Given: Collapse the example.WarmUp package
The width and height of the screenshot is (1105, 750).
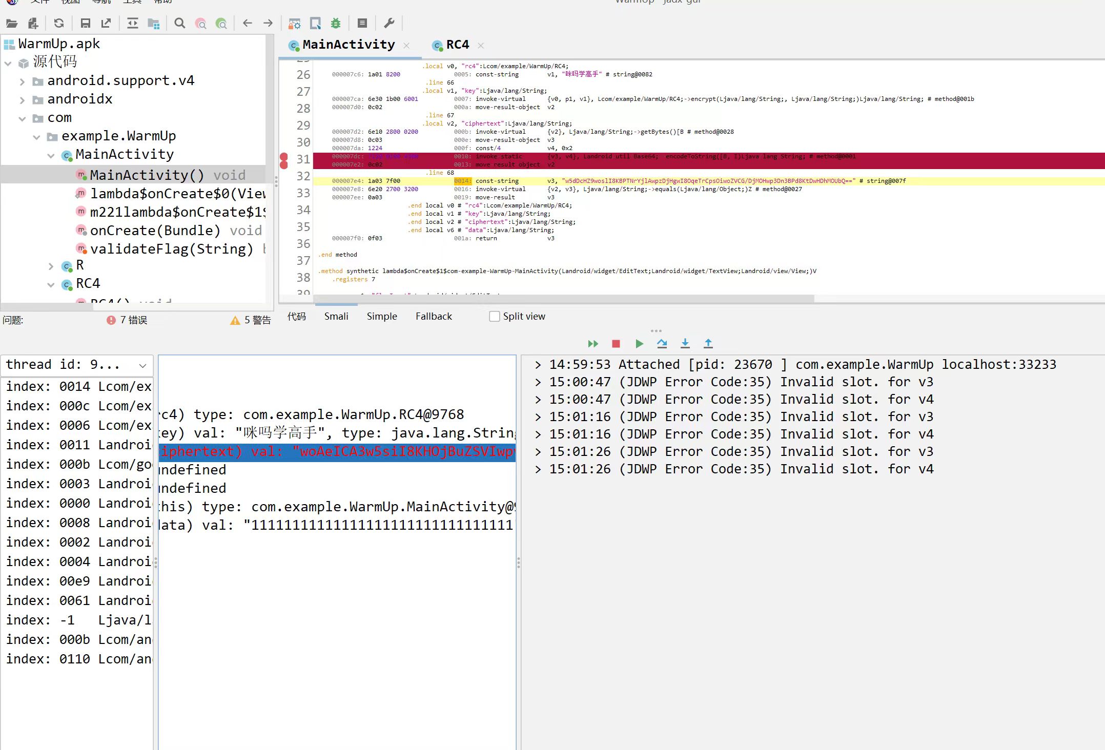Looking at the screenshot, I should 36,137.
